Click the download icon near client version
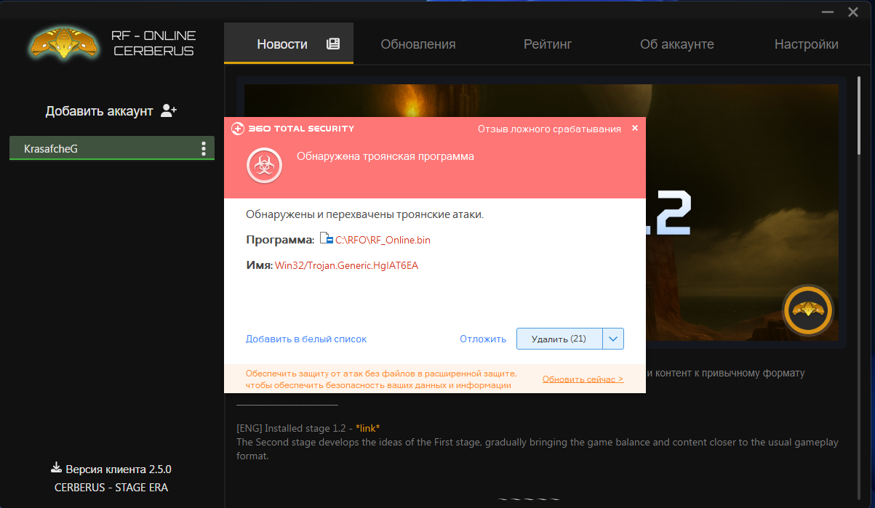This screenshot has width=875, height=508. click(x=55, y=468)
